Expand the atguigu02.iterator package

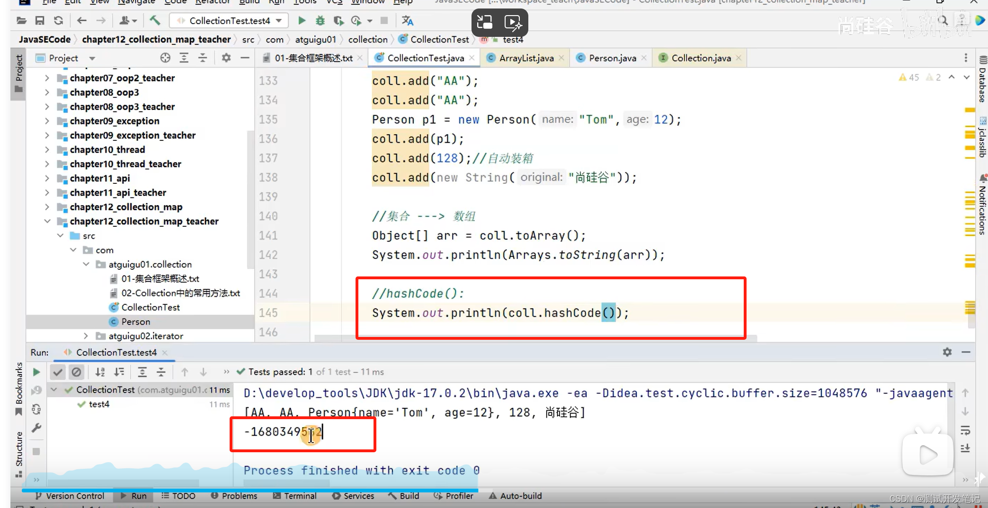[86, 336]
